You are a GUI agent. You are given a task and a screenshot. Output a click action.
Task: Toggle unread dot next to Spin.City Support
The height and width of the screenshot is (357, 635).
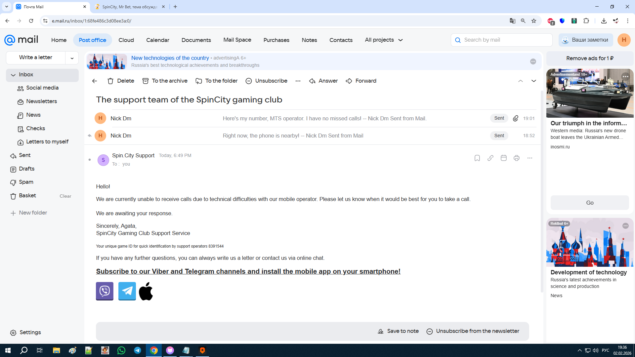pos(90,160)
